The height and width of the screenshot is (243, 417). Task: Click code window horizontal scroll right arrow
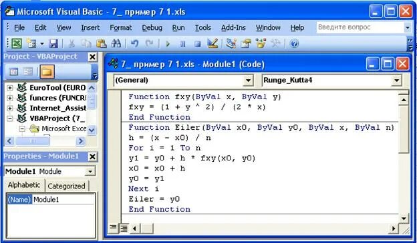394,228
